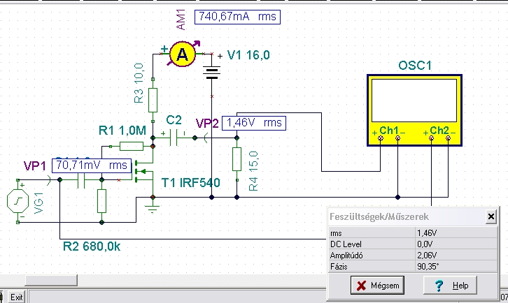Click the AM1 ammeter symbol
Screen dimensions: 508x303
click(183, 54)
